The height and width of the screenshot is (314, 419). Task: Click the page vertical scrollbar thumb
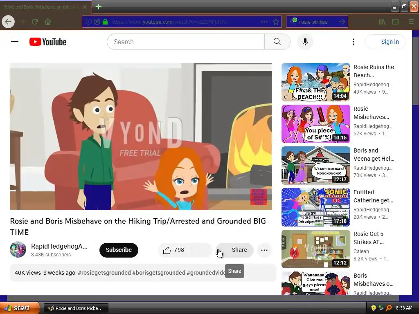(416, 71)
